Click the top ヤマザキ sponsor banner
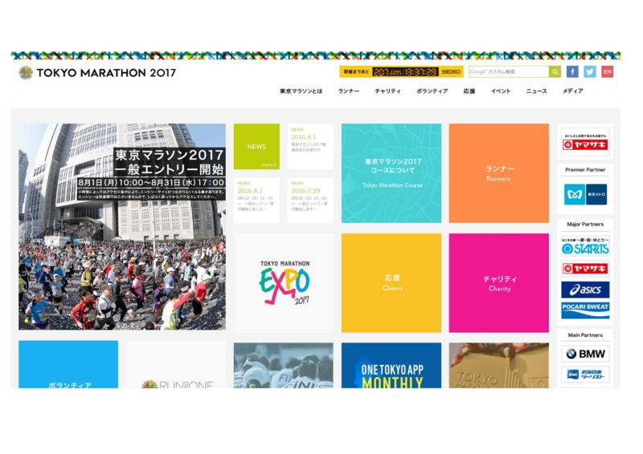The height and width of the screenshot is (454, 643). 585,142
